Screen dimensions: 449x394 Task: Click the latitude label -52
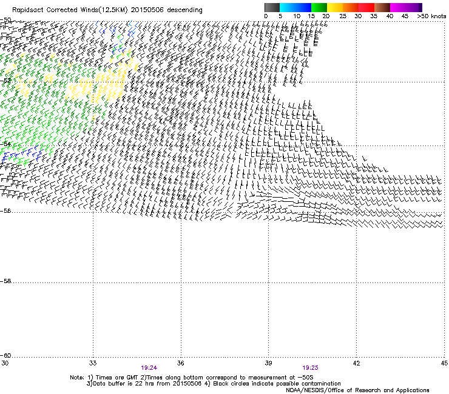[5, 80]
